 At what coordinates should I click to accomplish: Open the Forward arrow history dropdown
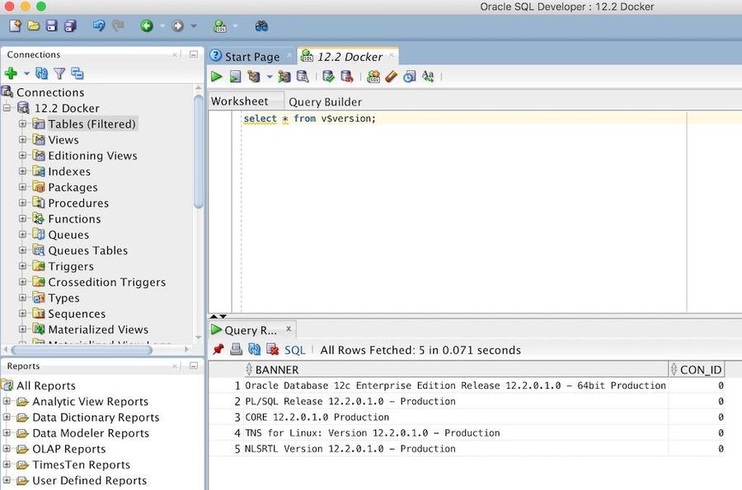[193, 26]
